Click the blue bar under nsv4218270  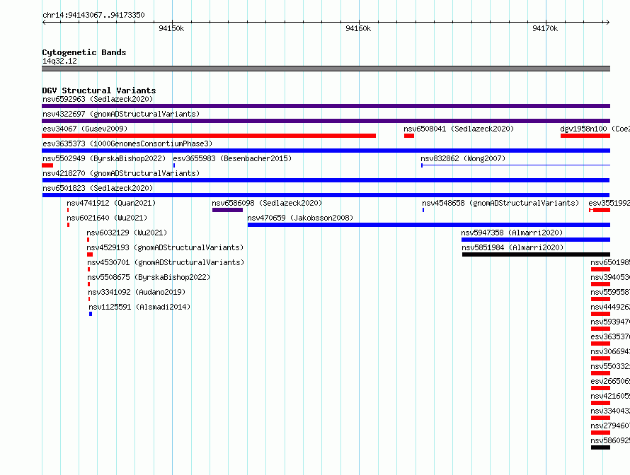(326, 180)
